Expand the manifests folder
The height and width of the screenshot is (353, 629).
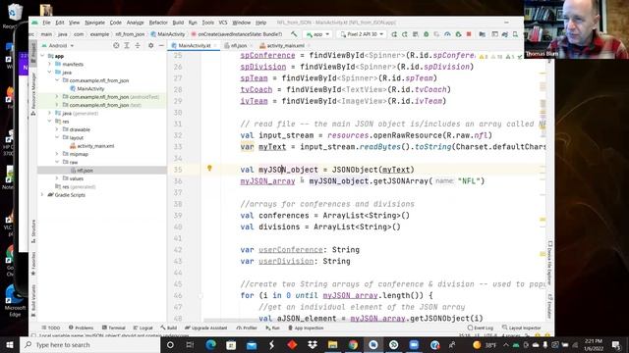[50, 64]
